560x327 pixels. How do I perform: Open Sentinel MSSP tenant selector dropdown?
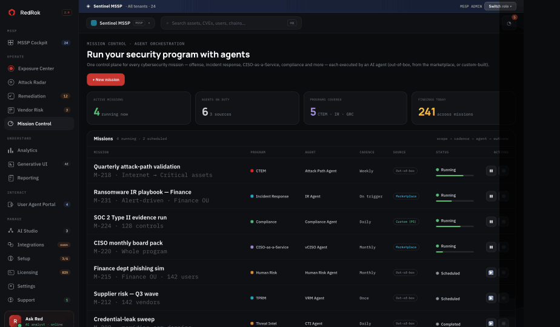121,23
